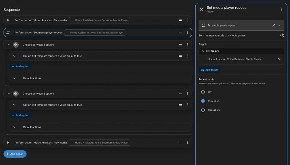Click help question mark icon in action panel
The width and height of the screenshot is (290, 165).
[282, 35]
